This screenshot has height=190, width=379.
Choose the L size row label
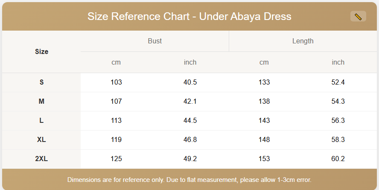pyautogui.click(x=41, y=121)
